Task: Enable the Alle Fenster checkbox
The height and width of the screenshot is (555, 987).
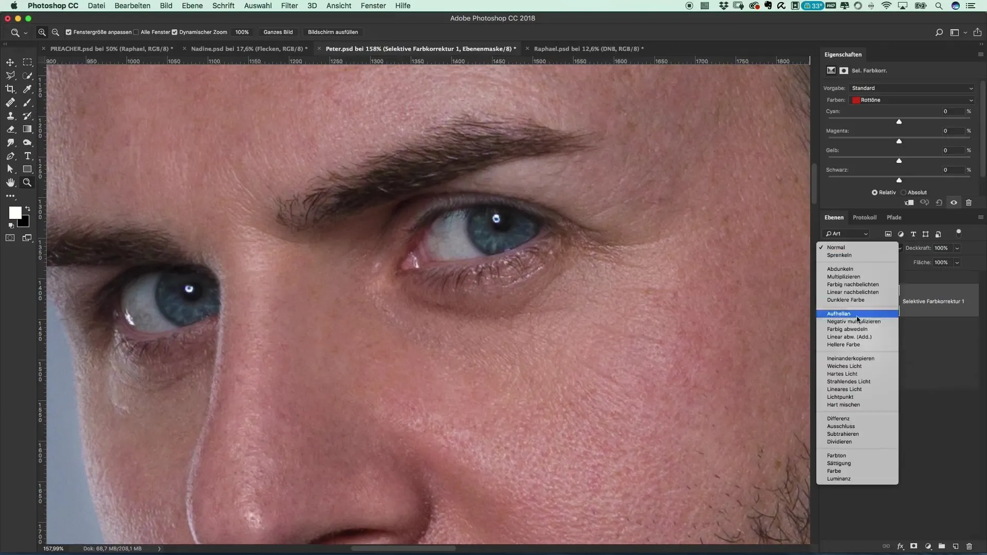Action: coord(136,32)
